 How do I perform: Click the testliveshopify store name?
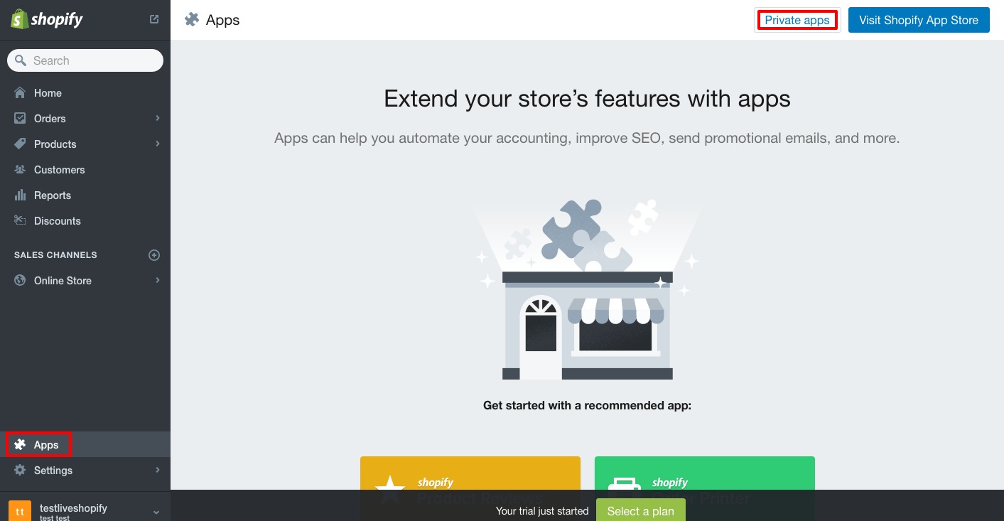click(73, 508)
